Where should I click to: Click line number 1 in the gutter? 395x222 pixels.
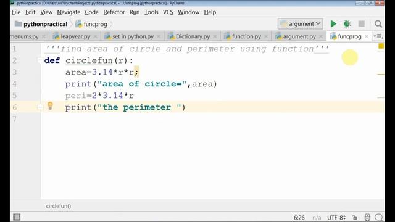14,49
